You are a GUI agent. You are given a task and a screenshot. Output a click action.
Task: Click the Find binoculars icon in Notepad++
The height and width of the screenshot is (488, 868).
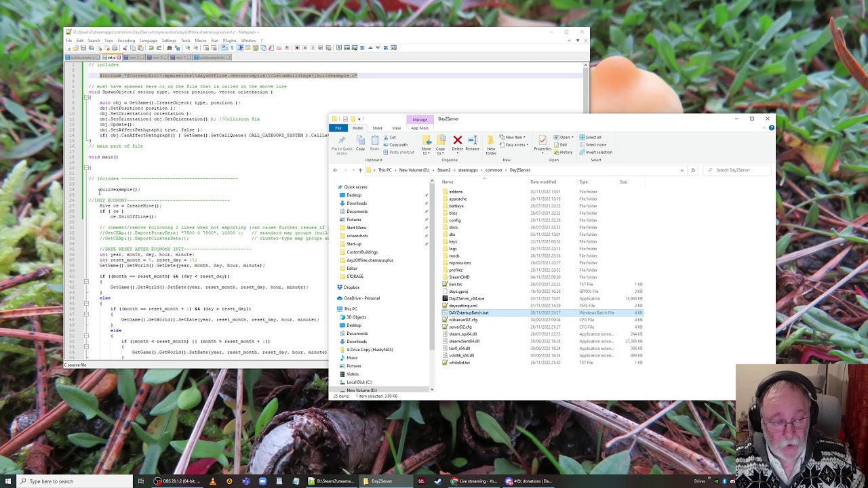169,47
